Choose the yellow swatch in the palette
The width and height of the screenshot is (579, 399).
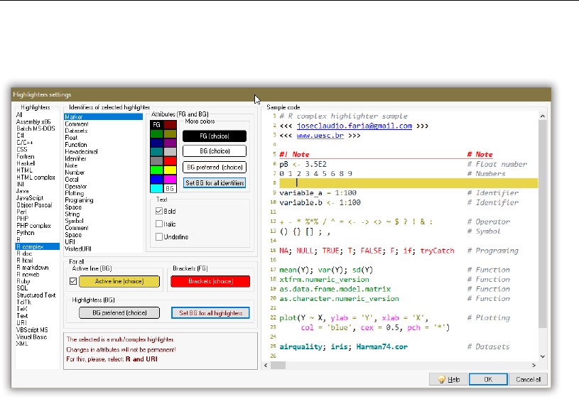point(170,170)
